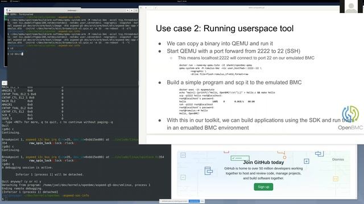This screenshot has height=204, width=364.
Task: Click 'Quit anyway? (y or n) y' line in gdb terminal
Action: [x=22, y=181]
